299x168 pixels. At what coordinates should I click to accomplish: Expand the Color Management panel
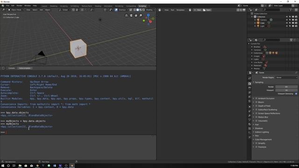pyautogui.click(x=263, y=140)
